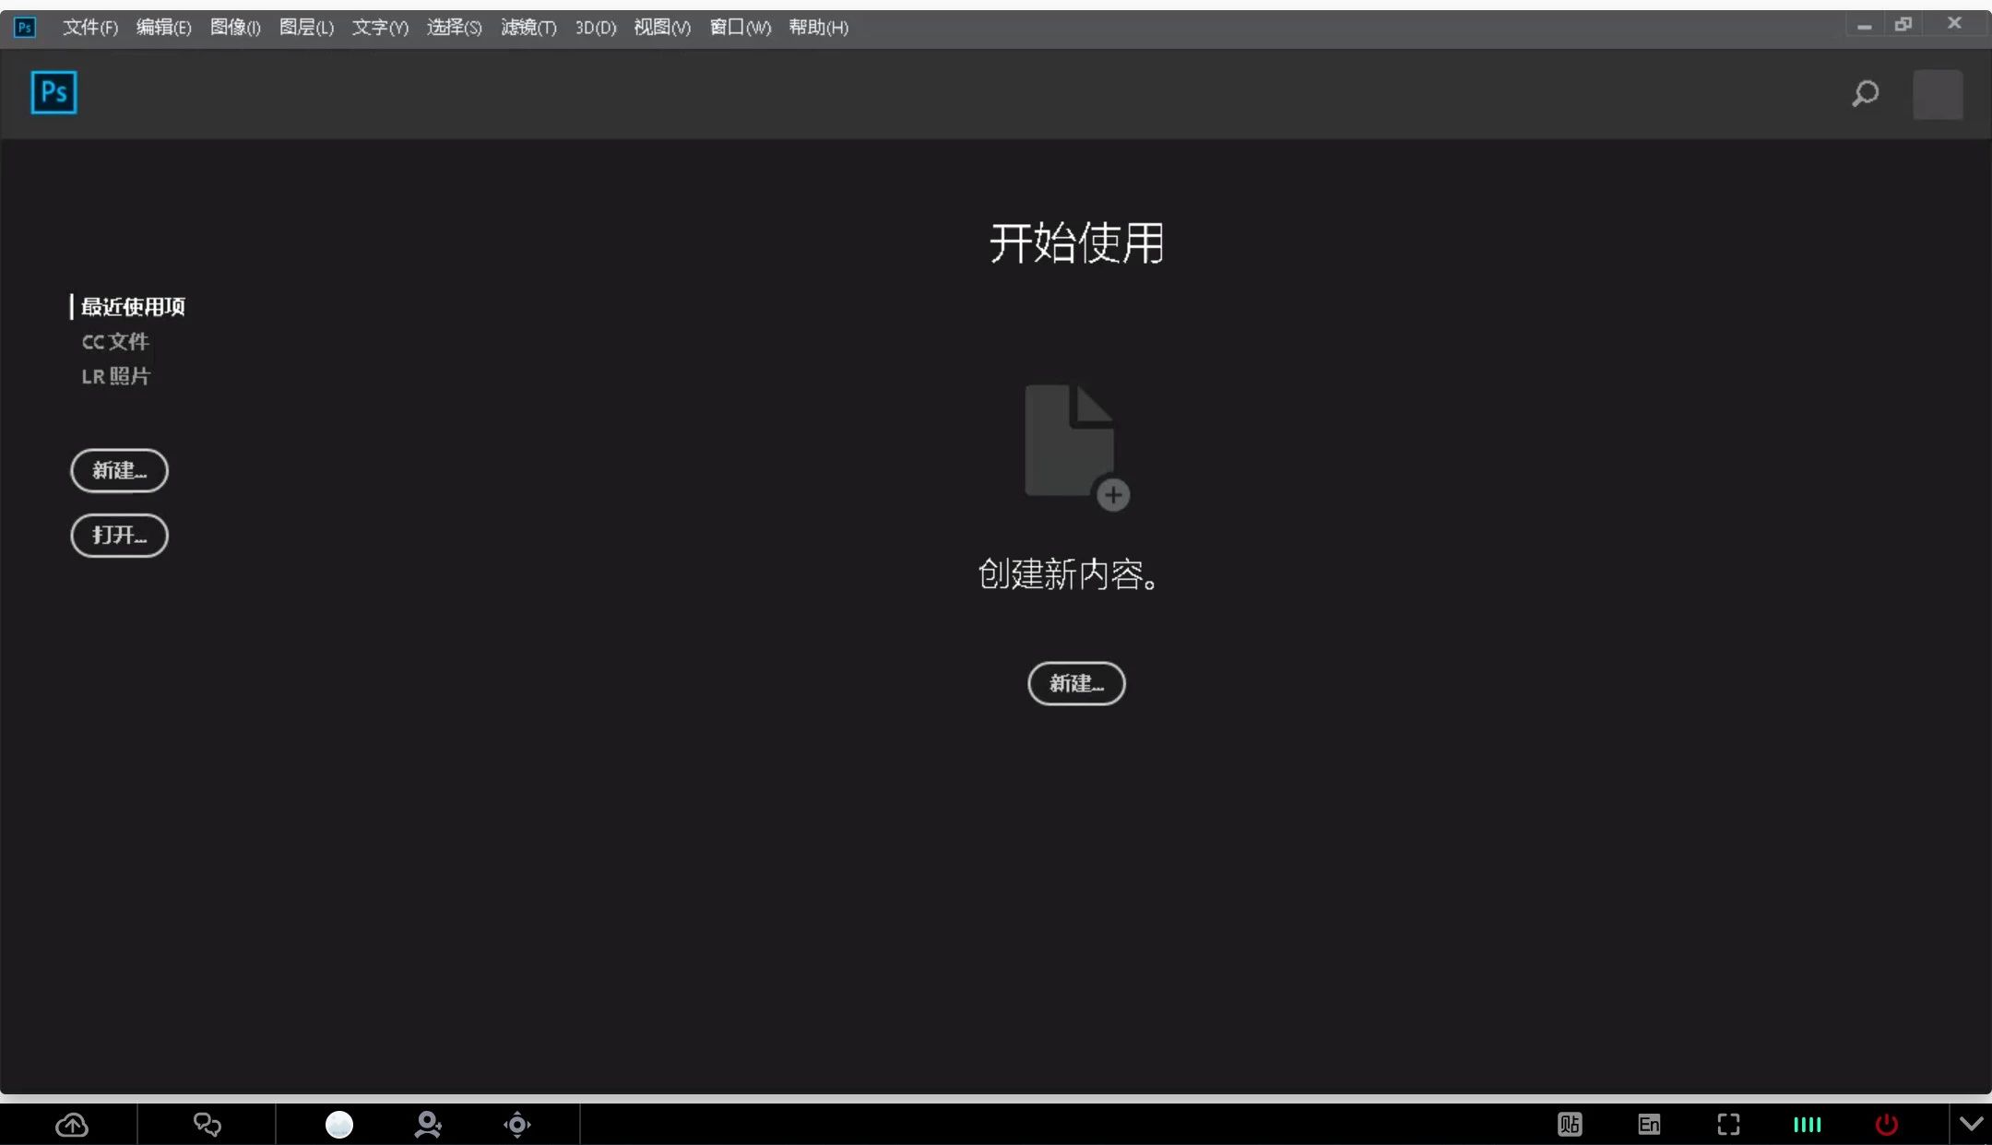
Task: Toggle the En input language button
Action: (1649, 1125)
